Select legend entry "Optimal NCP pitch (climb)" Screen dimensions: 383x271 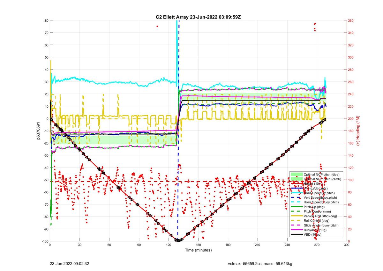tap(322, 179)
